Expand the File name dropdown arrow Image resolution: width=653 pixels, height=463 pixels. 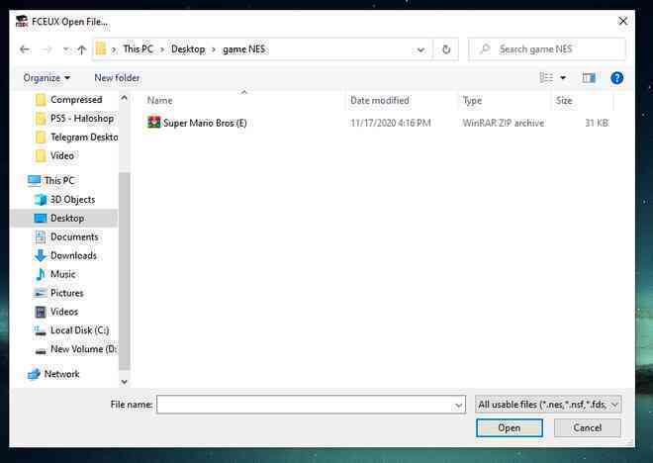458,405
